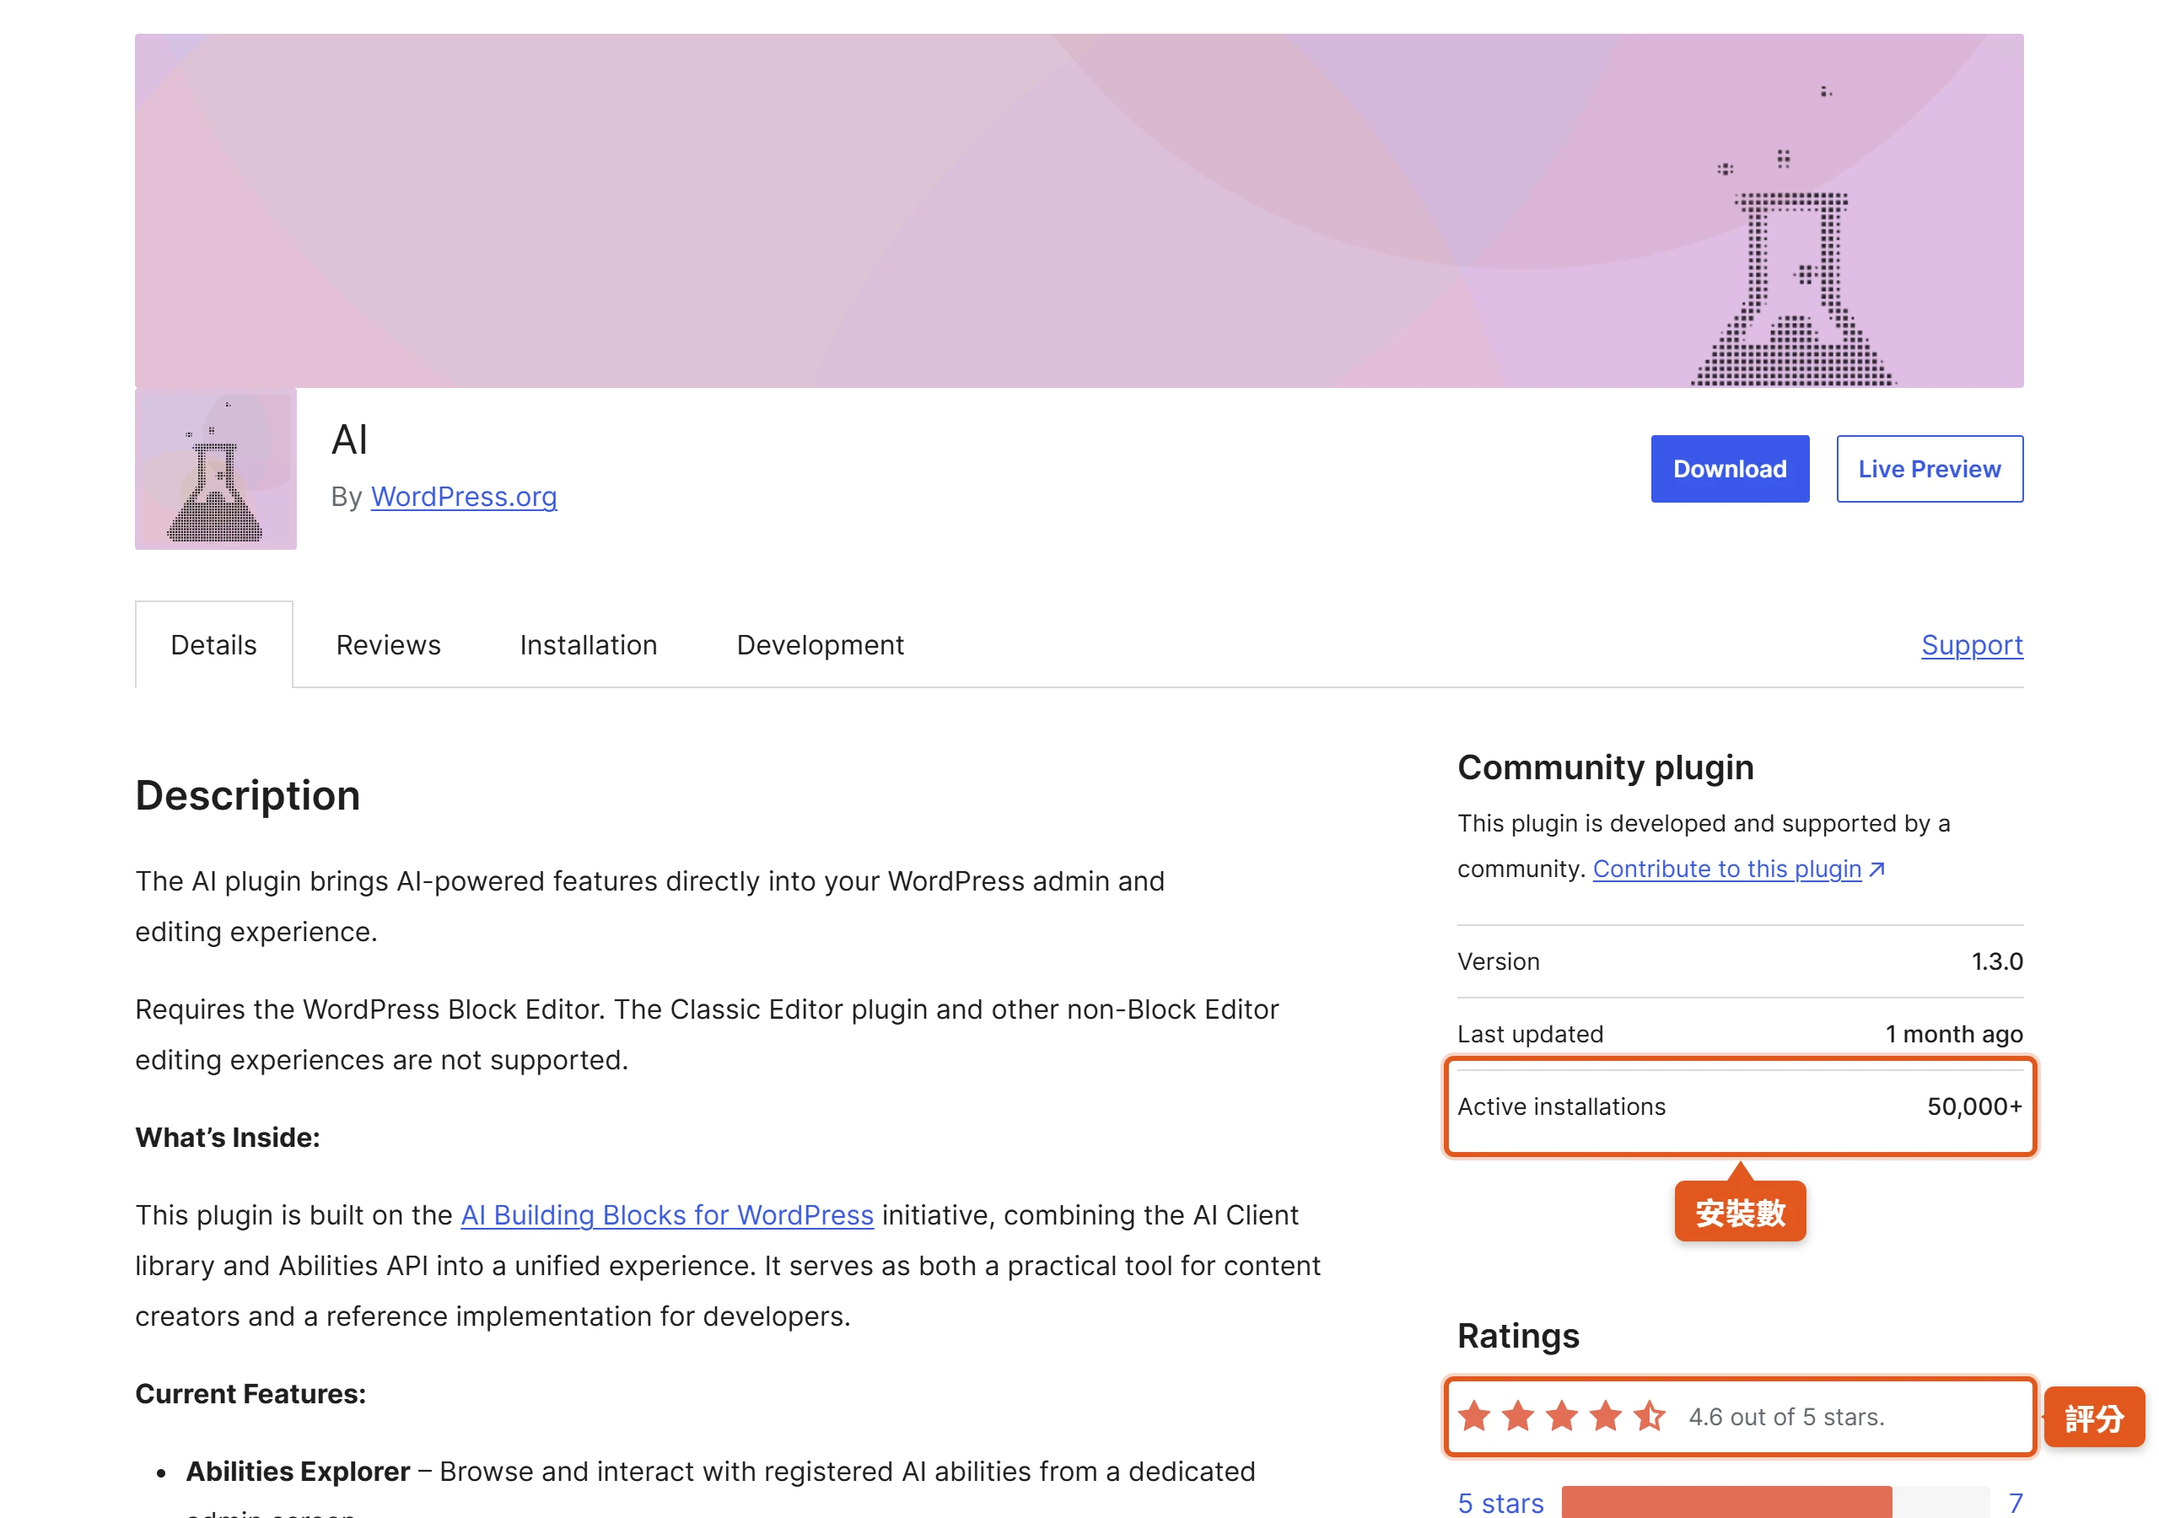Open the Live Preview button
The height and width of the screenshot is (1518, 2159).
coord(1930,468)
